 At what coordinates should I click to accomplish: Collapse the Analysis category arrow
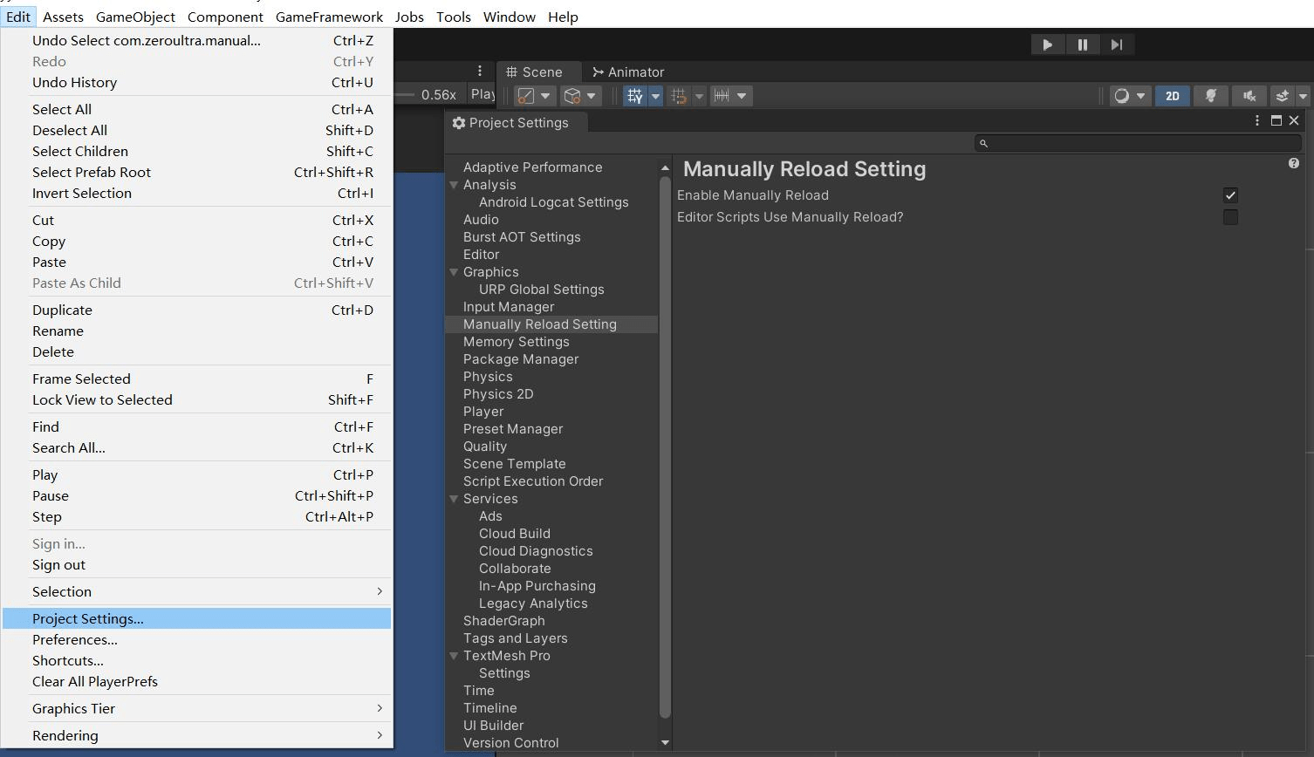(454, 185)
